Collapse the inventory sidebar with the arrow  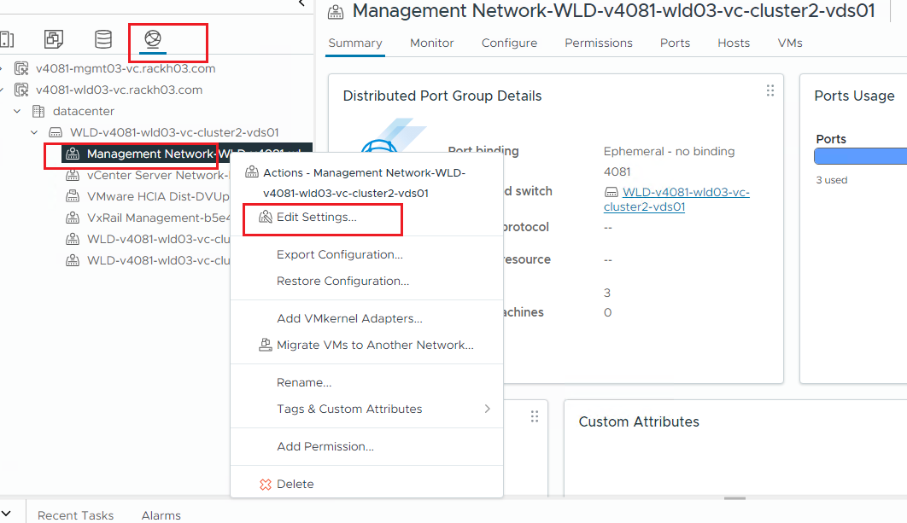point(301,4)
